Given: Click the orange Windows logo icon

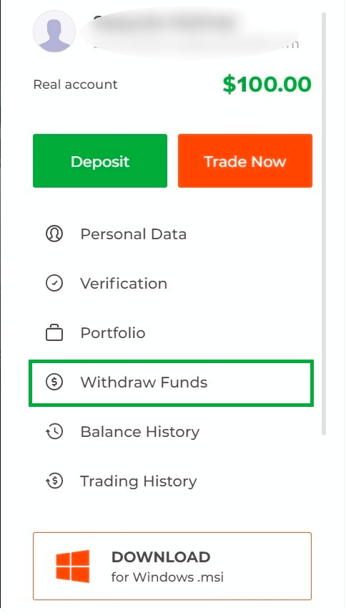Looking at the screenshot, I should click(x=73, y=566).
